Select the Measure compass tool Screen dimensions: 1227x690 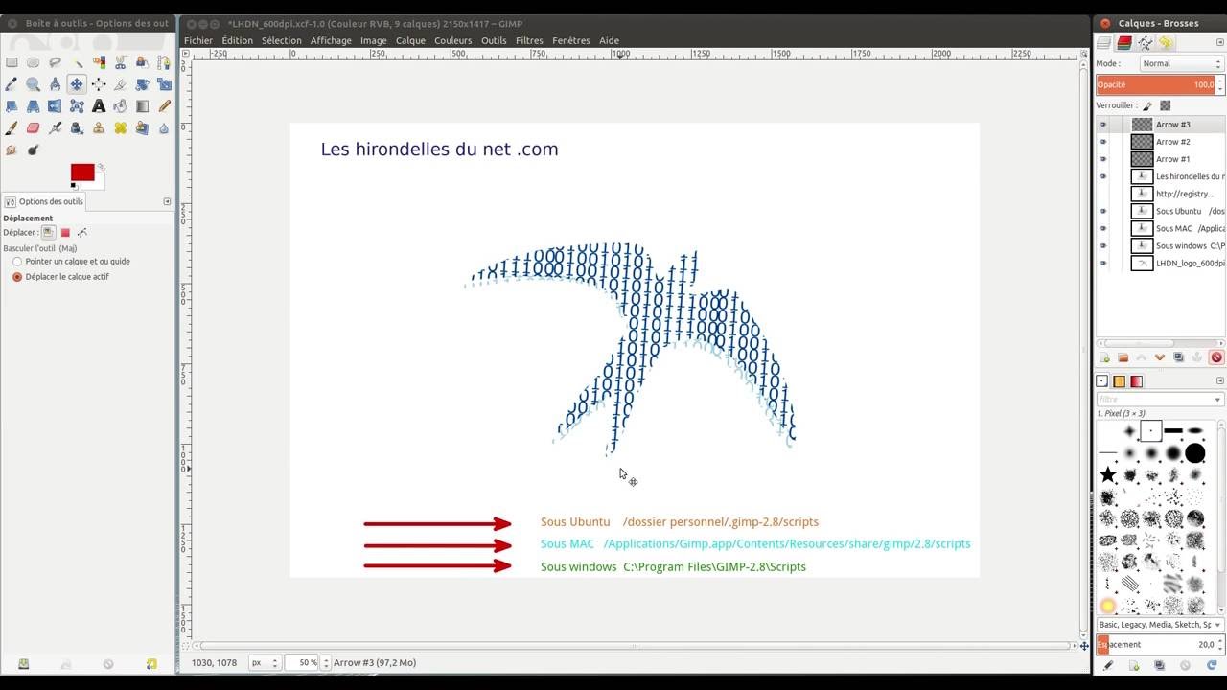point(56,84)
